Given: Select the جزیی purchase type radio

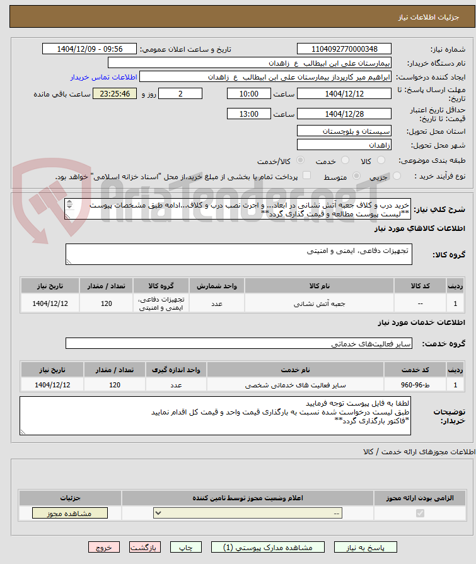Looking at the screenshot, I should pos(397,176).
